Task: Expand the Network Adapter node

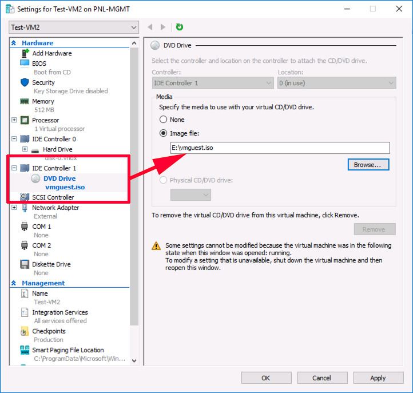Action: pyautogui.click(x=14, y=208)
